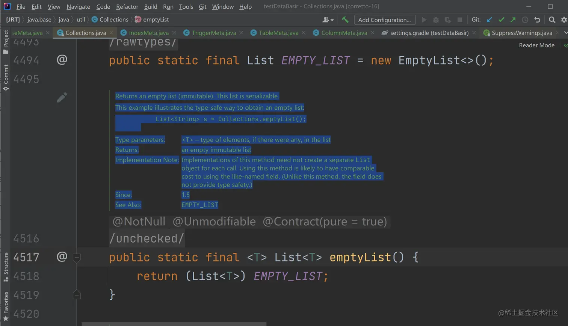Open the Commit tool window
Screen dimensions: 568x326
6,77
